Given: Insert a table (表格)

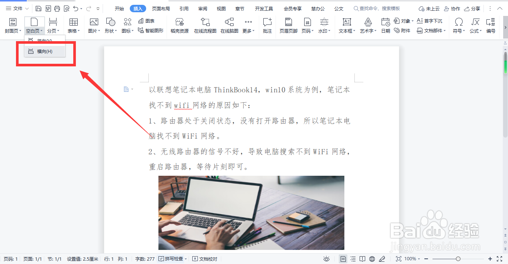Looking at the screenshot, I should [74, 26].
